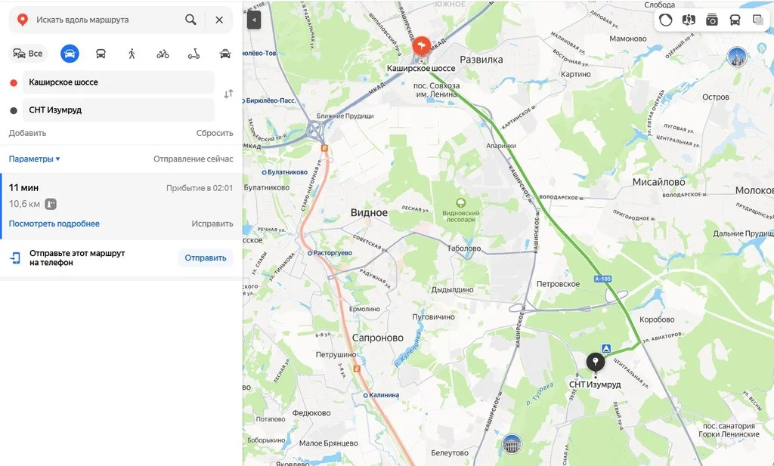This screenshot has height=466, width=774.
Task: Open the map layers type switcher
Action: 758,20
